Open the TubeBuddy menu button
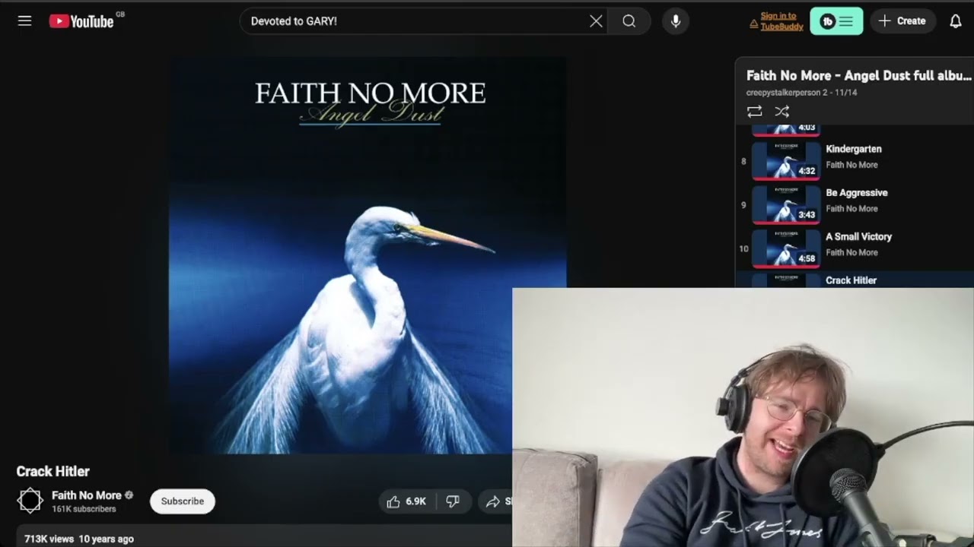974x547 pixels. (836, 21)
